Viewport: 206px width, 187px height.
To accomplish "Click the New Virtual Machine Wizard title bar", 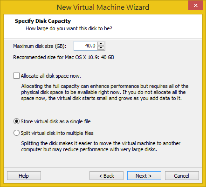I will (103, 7).
